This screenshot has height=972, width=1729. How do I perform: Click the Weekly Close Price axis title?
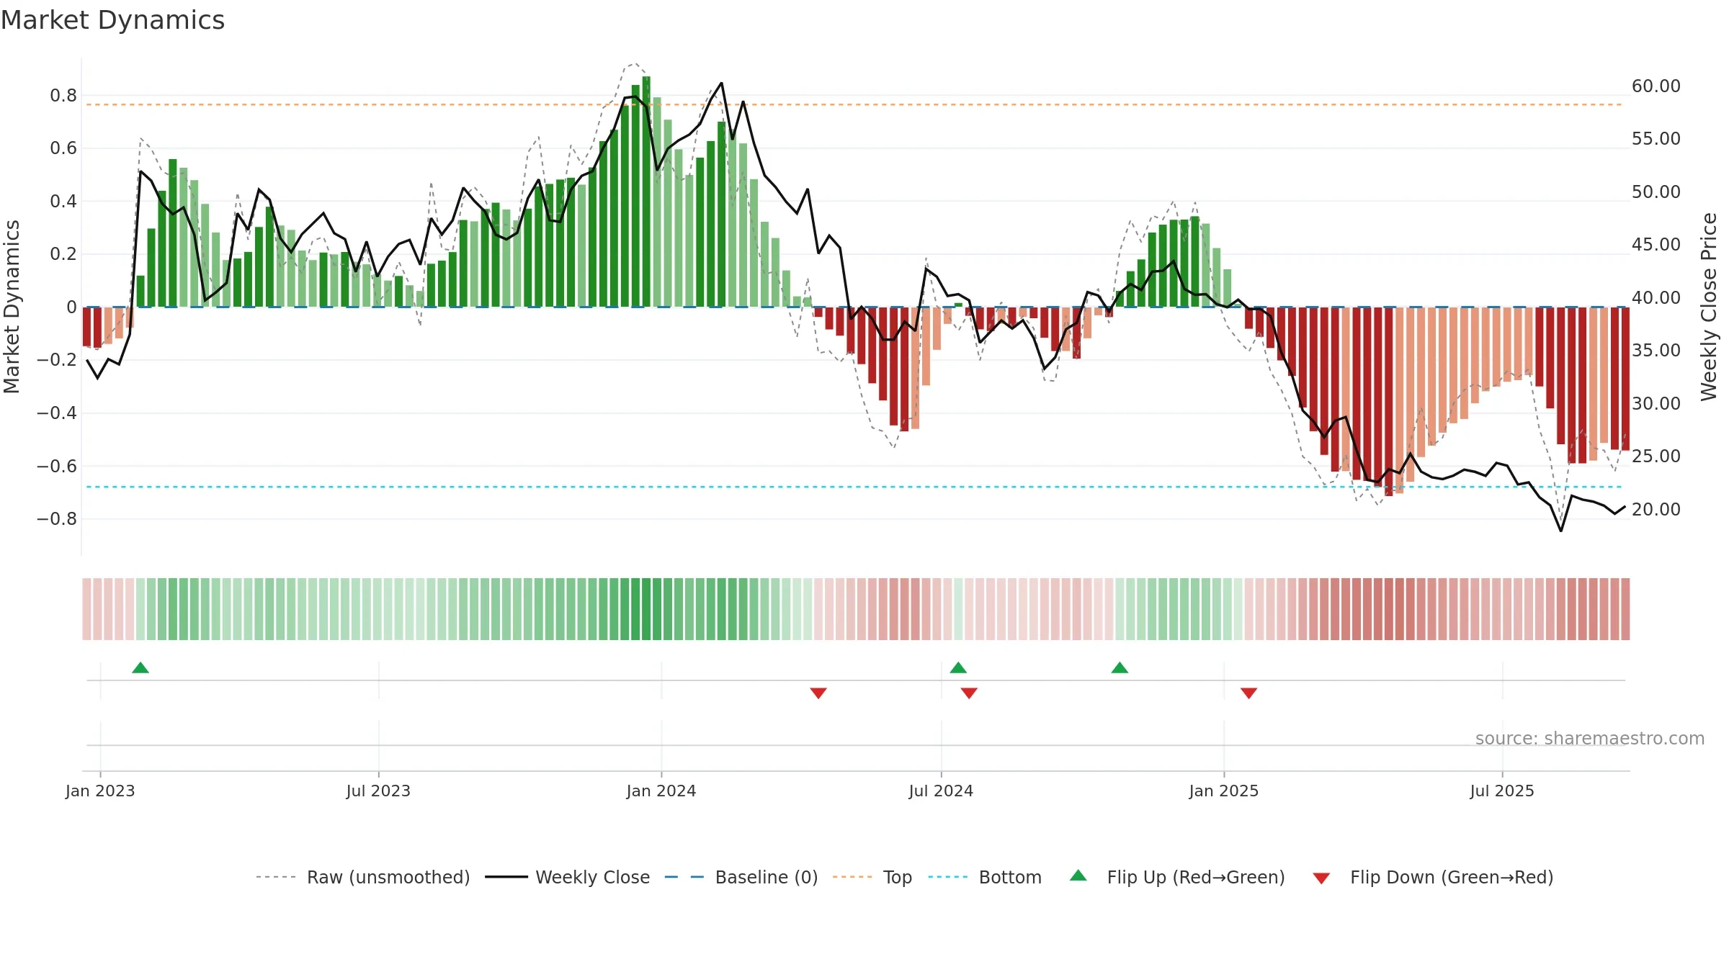click(1709, 307)
